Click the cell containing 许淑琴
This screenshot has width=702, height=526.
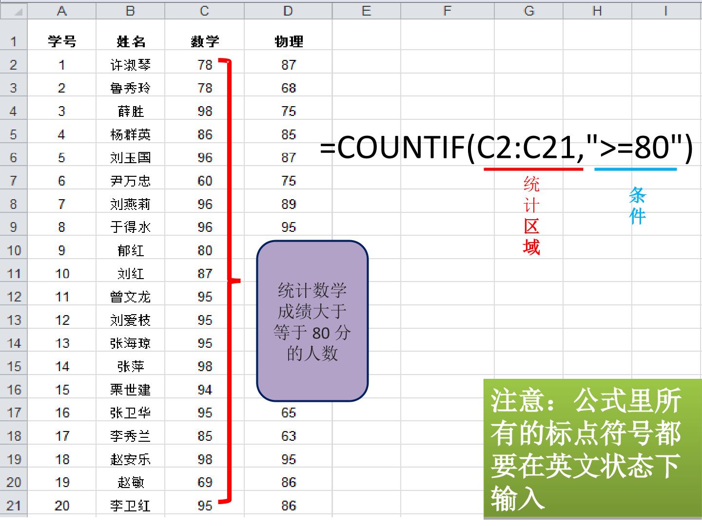(130, 65)
